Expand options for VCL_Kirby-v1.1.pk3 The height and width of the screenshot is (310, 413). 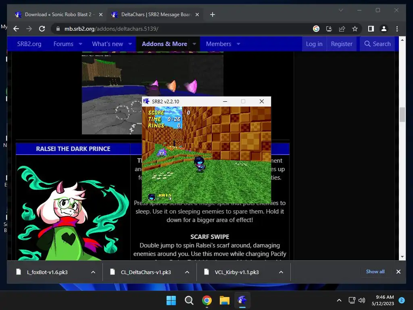tap(281, 272)
